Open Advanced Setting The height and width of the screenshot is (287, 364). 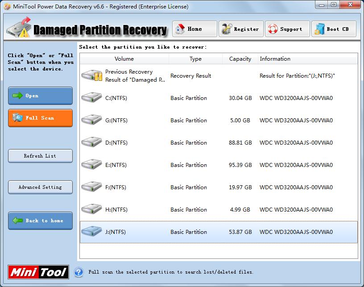pyautogui.click(x=41, y=187)
